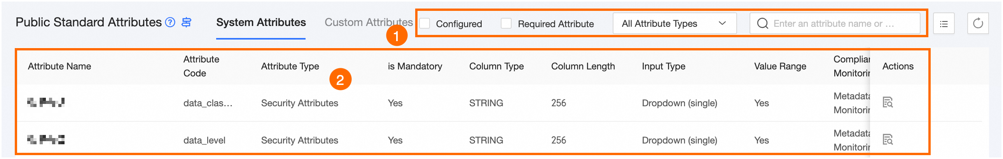The height and width of the screenshot is (159, 1003).
Task: Click the Input Type column header
Action: (664, 66)
